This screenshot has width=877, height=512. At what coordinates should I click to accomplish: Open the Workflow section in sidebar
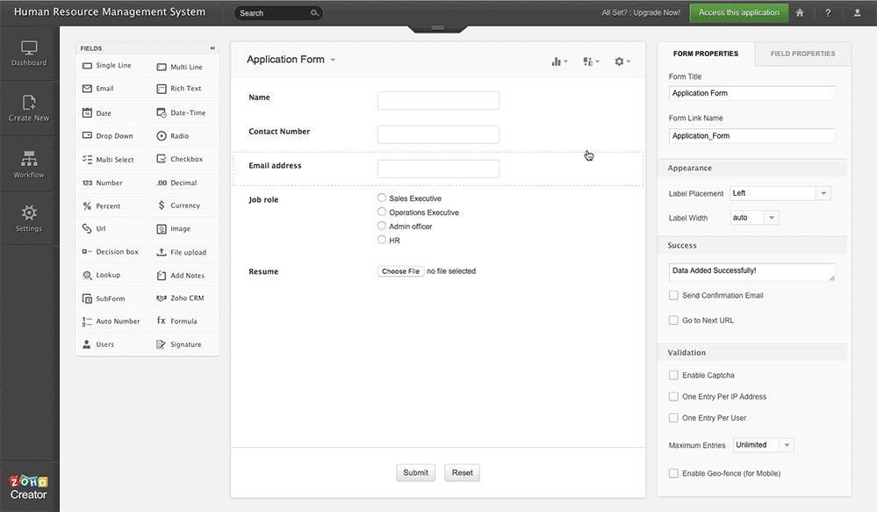click(29, 163)
